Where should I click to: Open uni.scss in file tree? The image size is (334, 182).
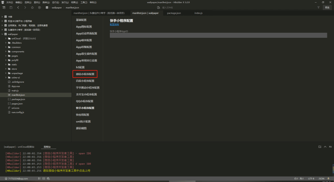point(15,108)
